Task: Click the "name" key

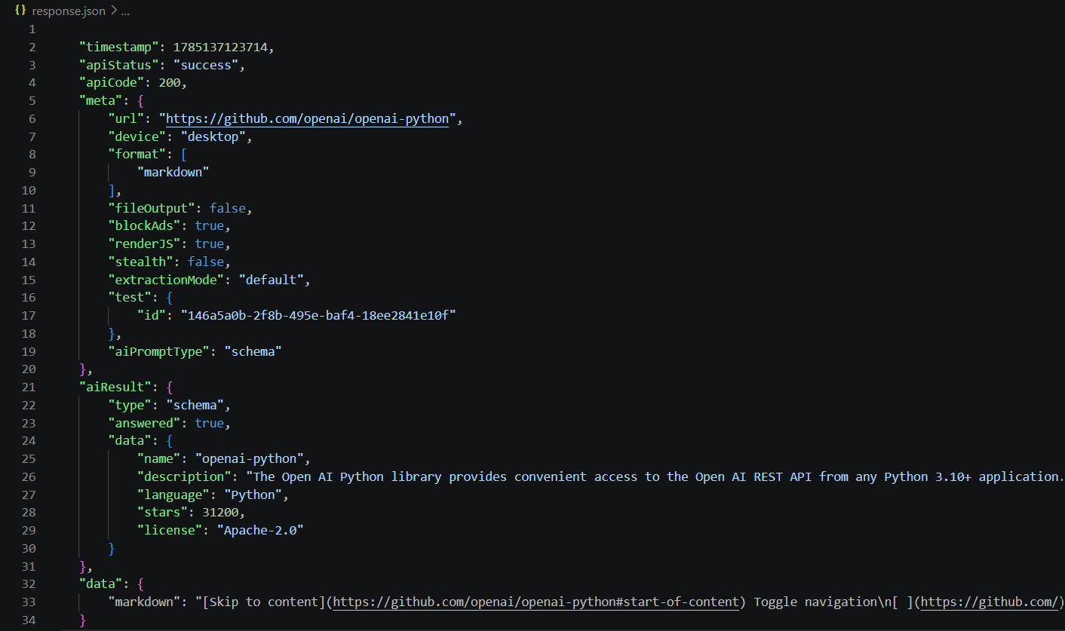Action: coord(159,458)
